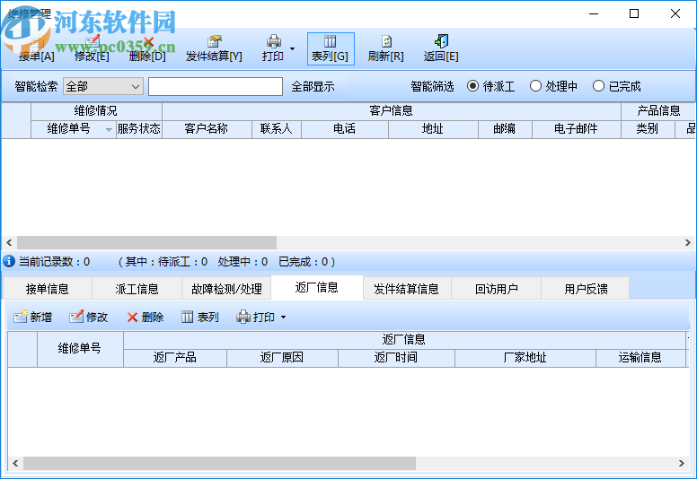This screenshot has height=479, width=697.
Task: Select the 待派工 radio button
Action: pyautogui.click(x=472, y=86)
